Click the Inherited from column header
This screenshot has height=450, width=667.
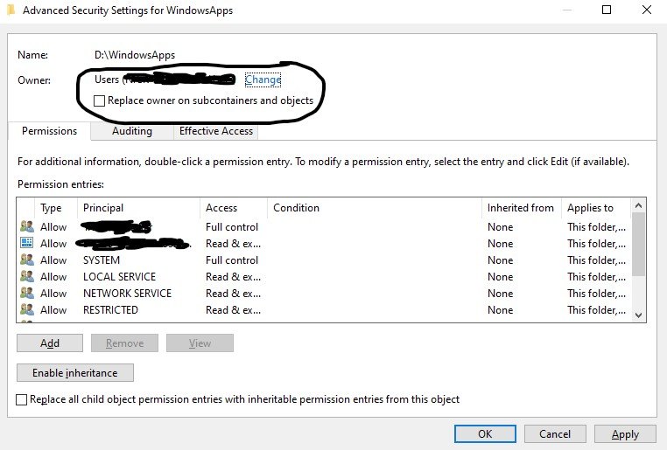(x=521, y=208)
